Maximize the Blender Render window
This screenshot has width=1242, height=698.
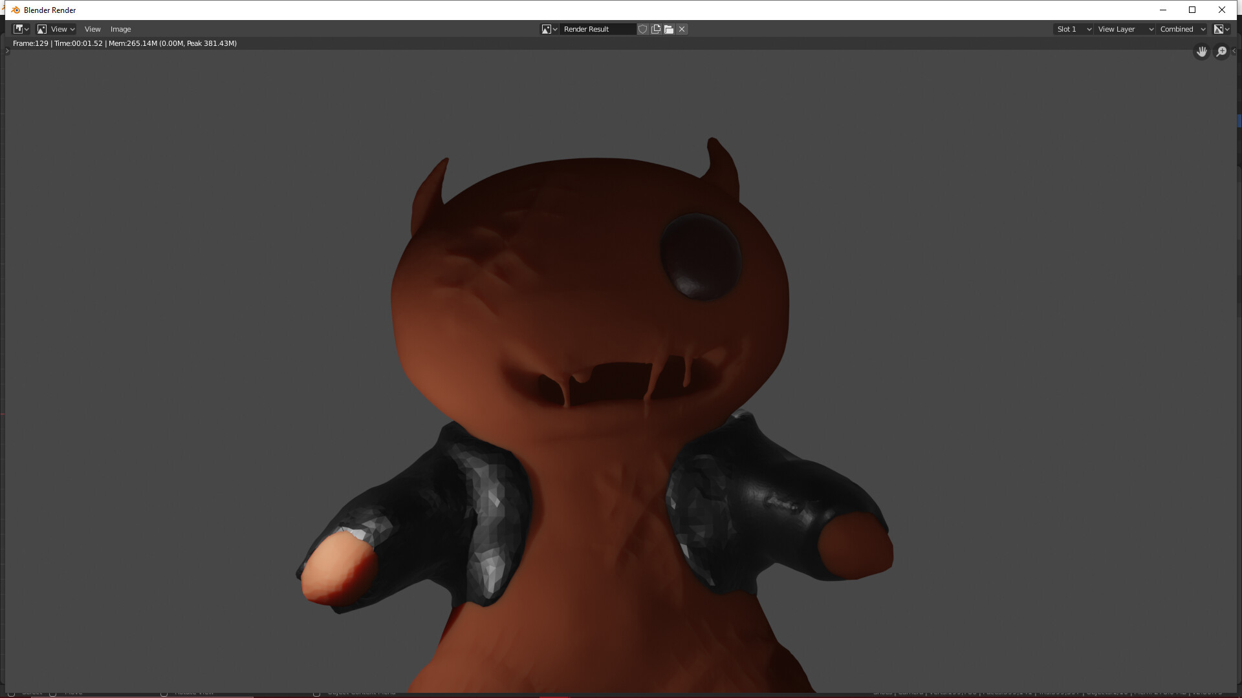point(1192,10)
